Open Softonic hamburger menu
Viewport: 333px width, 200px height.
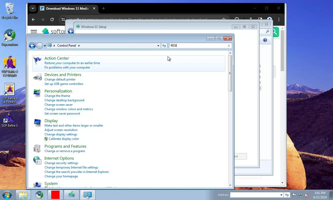[x=34, y=32]
